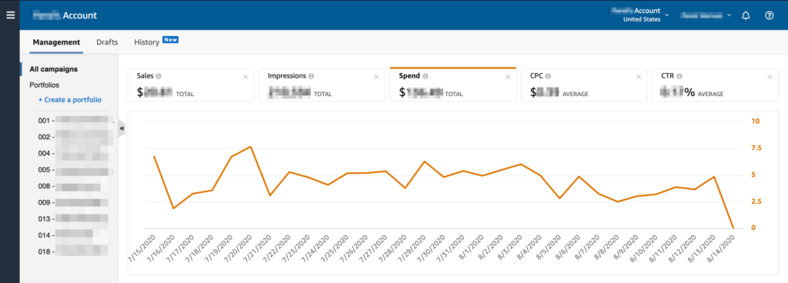This screenshot has height=283, width=788.
Task: Click the info icon beside CTR
Action: pyautogui.click(x=679, y=77)
